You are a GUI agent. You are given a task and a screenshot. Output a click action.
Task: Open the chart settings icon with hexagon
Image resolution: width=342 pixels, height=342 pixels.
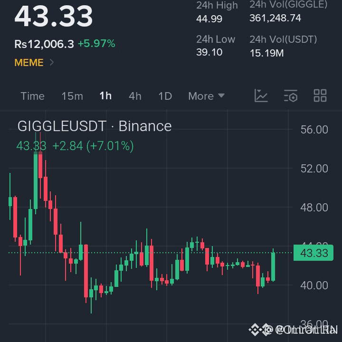click(291, 95)
